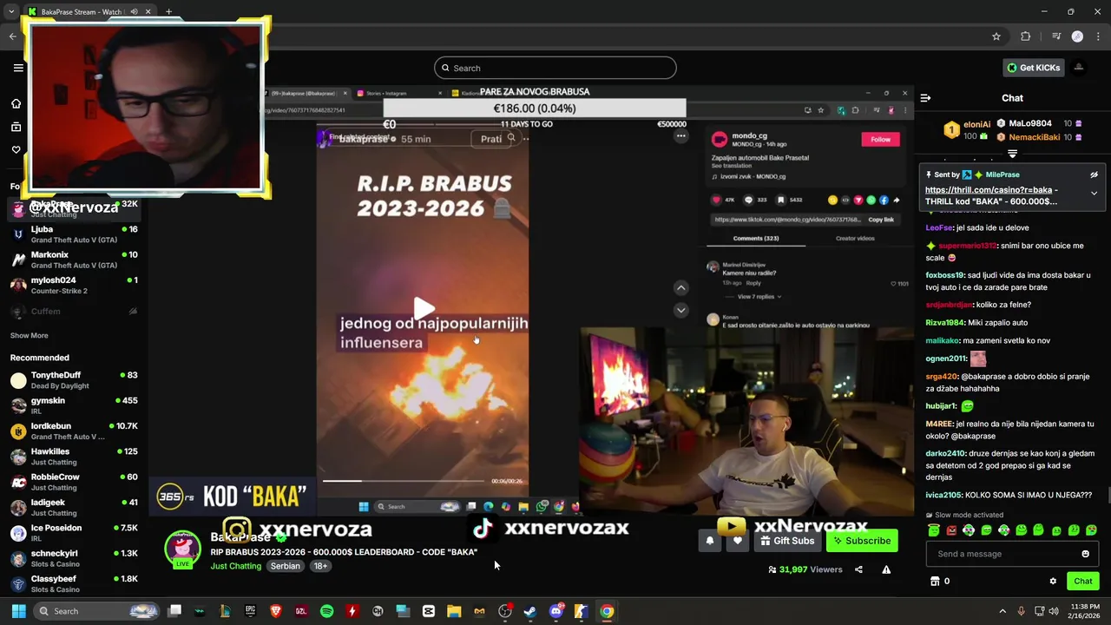Open the channel shop icon below chat
The width and height of the screenshot is (1111, 625).
click(x=935, y=582)
